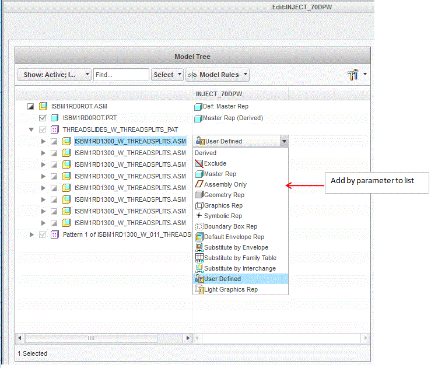Open the tree settings tool icon
Image resolution: width=431 pixels, height=368 pixels.
(x=353, y=75)
